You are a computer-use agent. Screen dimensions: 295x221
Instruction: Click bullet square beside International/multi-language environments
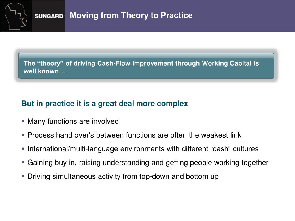click(23, 149)
